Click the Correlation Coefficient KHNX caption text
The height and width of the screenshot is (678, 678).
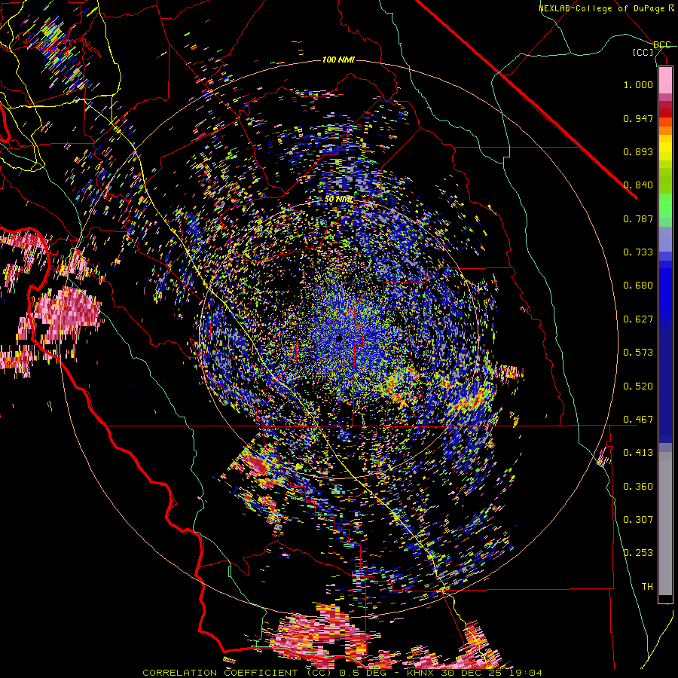pos(342,673)
